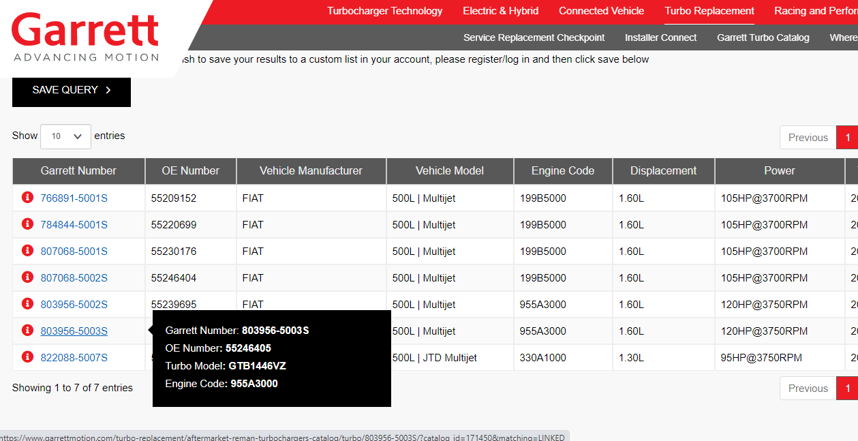Select OE number cell 55209152
Image resolution: width=858 pixels, height=441 pixels.
point(191,198)
